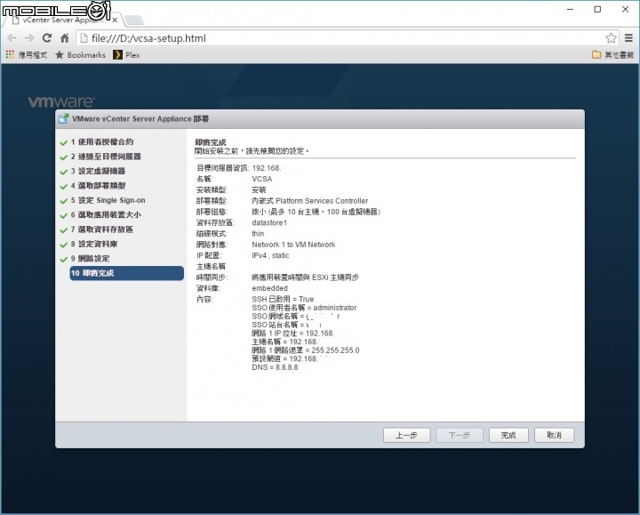Click the 'embedded' database value
640x515 pixels.
[270, 288]
